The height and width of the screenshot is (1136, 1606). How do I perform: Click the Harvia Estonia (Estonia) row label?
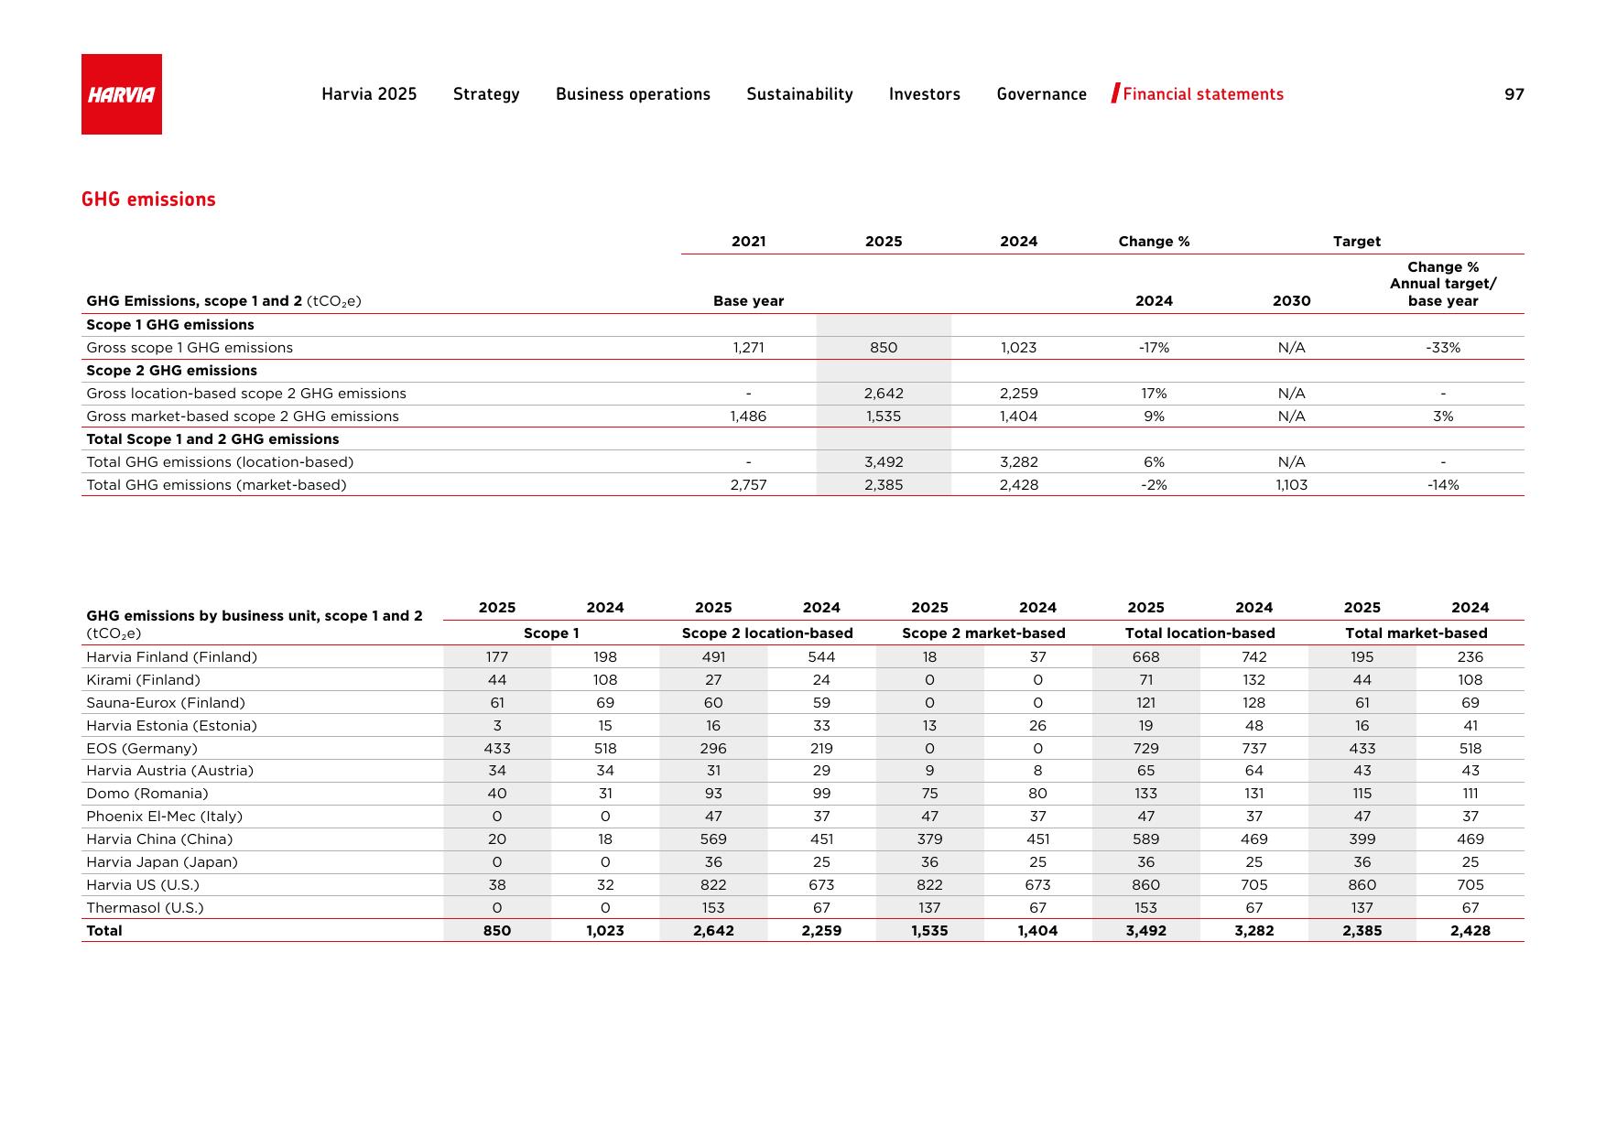point(171,726)
